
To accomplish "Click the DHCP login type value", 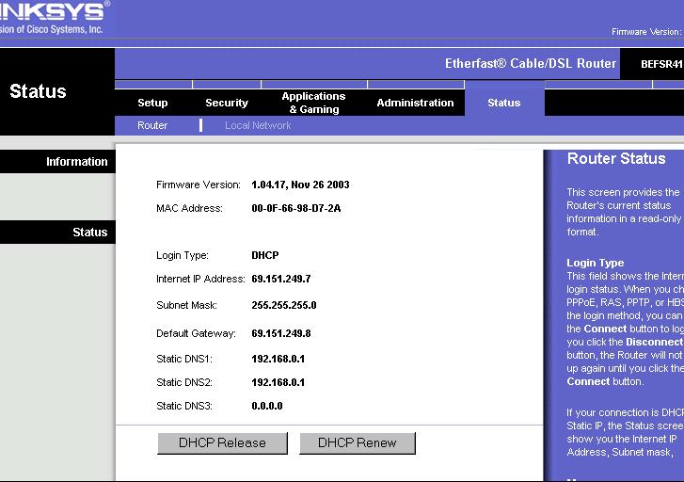I will tap(264, 255).
